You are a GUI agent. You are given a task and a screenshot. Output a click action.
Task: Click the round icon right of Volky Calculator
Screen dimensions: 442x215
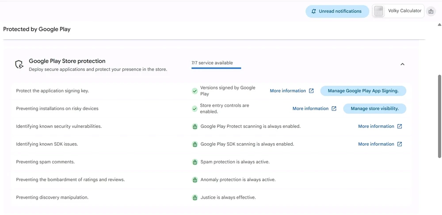coord(431,11)
